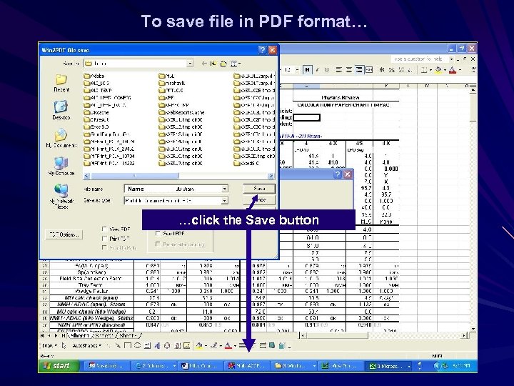This screenshot has width=514, height=386.
Task: Click drawing toolbar Fill Color bucket
Action: tap(199, 345)
